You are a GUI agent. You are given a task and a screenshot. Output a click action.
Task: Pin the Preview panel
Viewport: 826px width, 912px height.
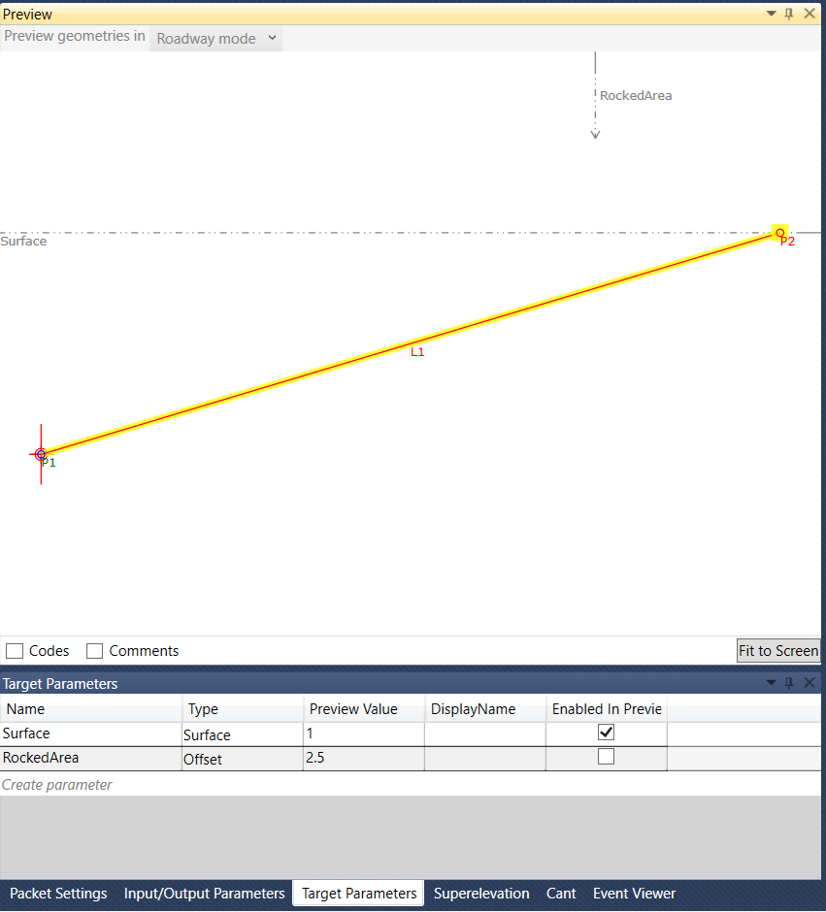(x=788, y=13)
